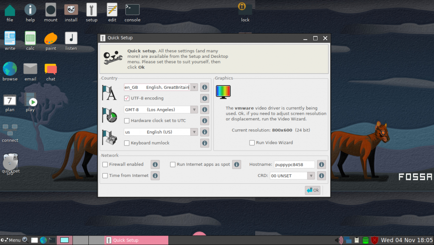Tick Time from Internet checkbox
This screenshot has height=245, width=434.
[x=105, y=176]
